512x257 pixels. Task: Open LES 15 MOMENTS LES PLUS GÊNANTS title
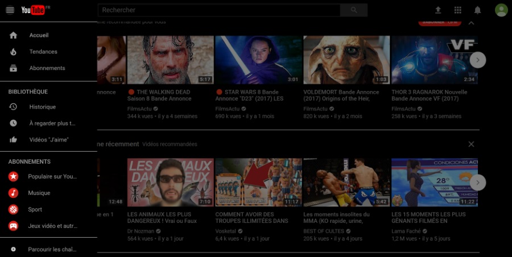point(428,218)
